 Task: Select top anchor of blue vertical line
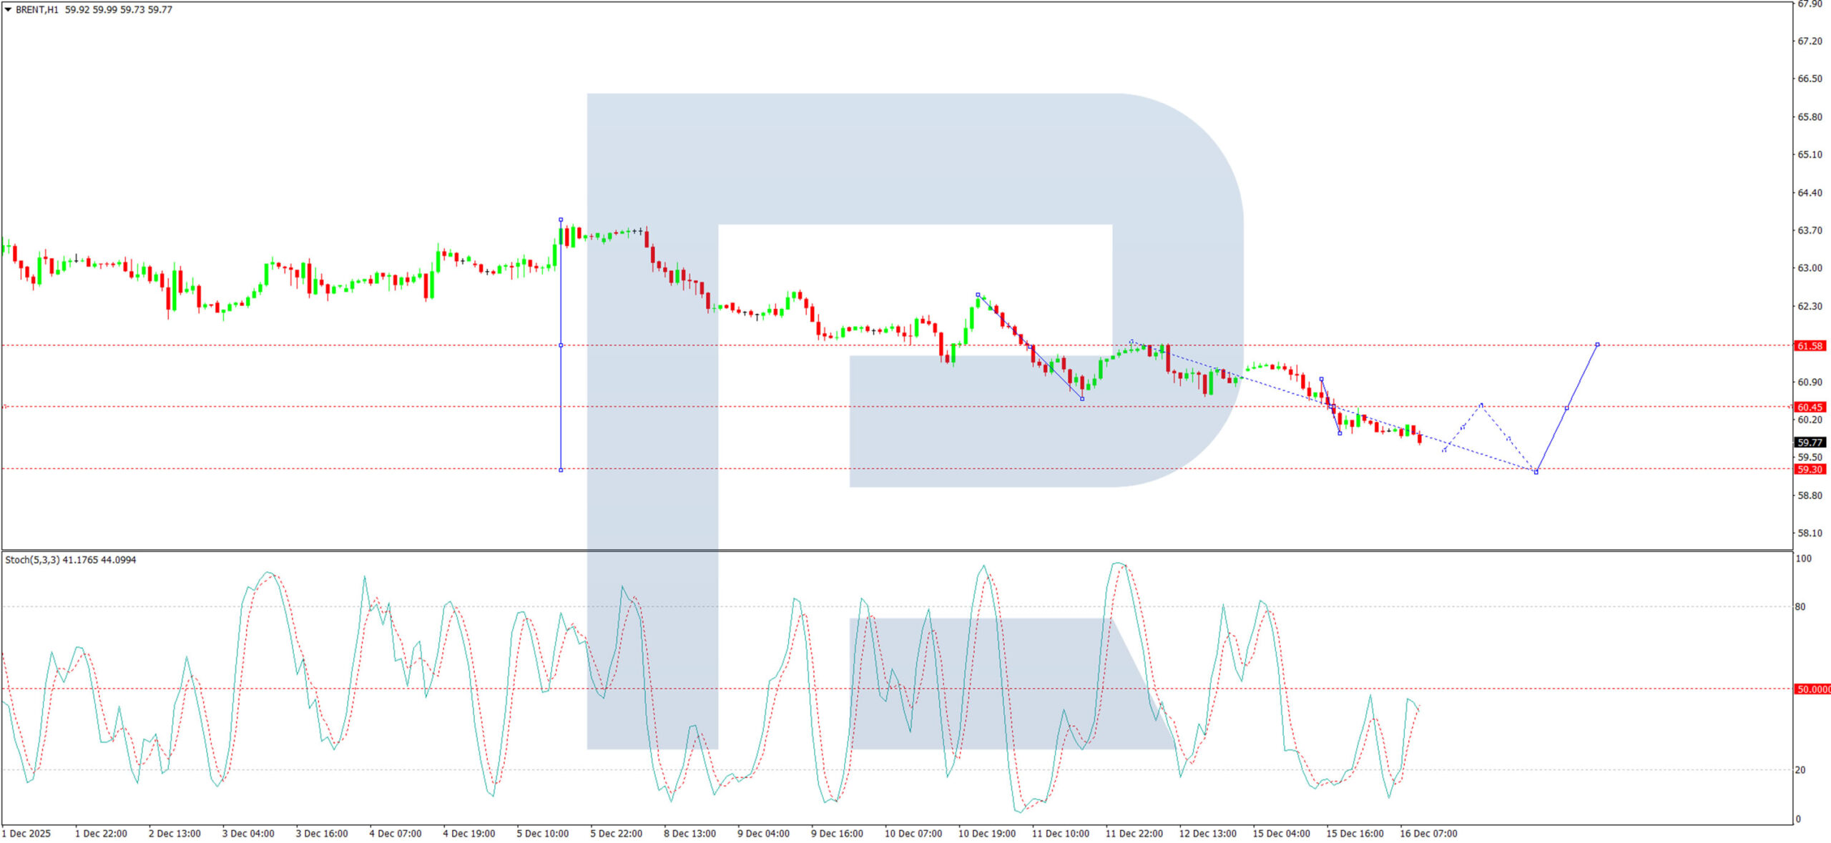click(x=561, y=220)
